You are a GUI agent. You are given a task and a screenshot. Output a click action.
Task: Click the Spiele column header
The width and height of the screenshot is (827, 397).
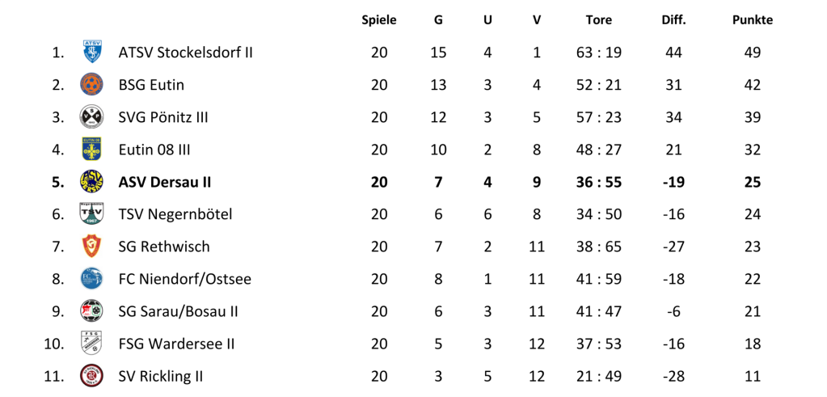(x=379, y=20)
